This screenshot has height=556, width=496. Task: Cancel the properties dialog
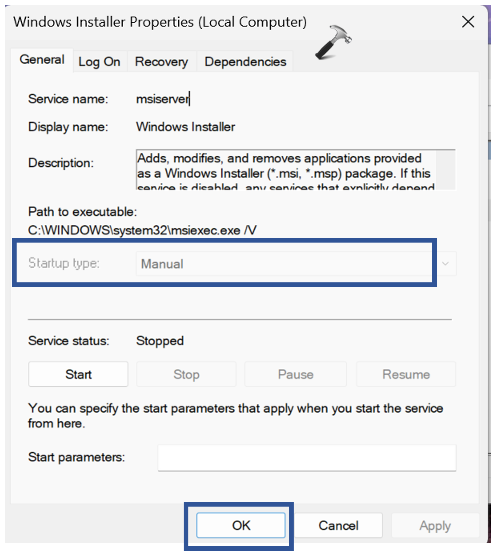click(x=338, y=525)
